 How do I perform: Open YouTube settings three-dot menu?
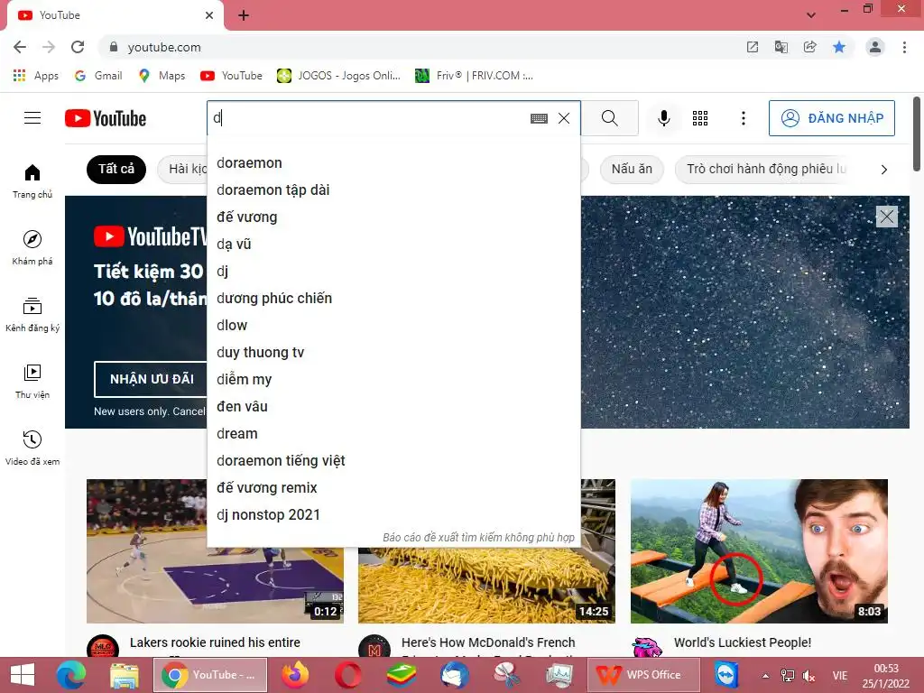(x=744, y=118)
